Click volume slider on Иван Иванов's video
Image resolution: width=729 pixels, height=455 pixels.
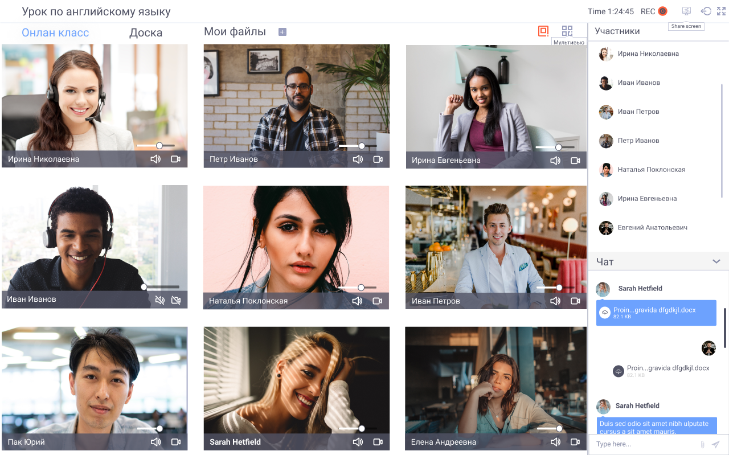coord(160,287)
